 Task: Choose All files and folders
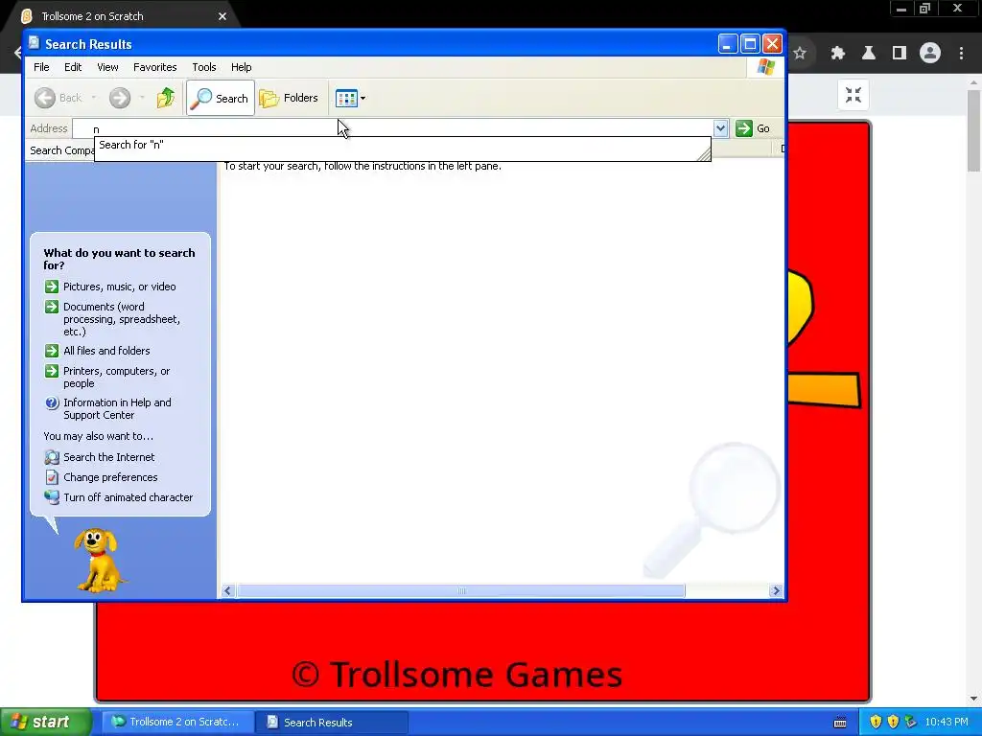106,351
